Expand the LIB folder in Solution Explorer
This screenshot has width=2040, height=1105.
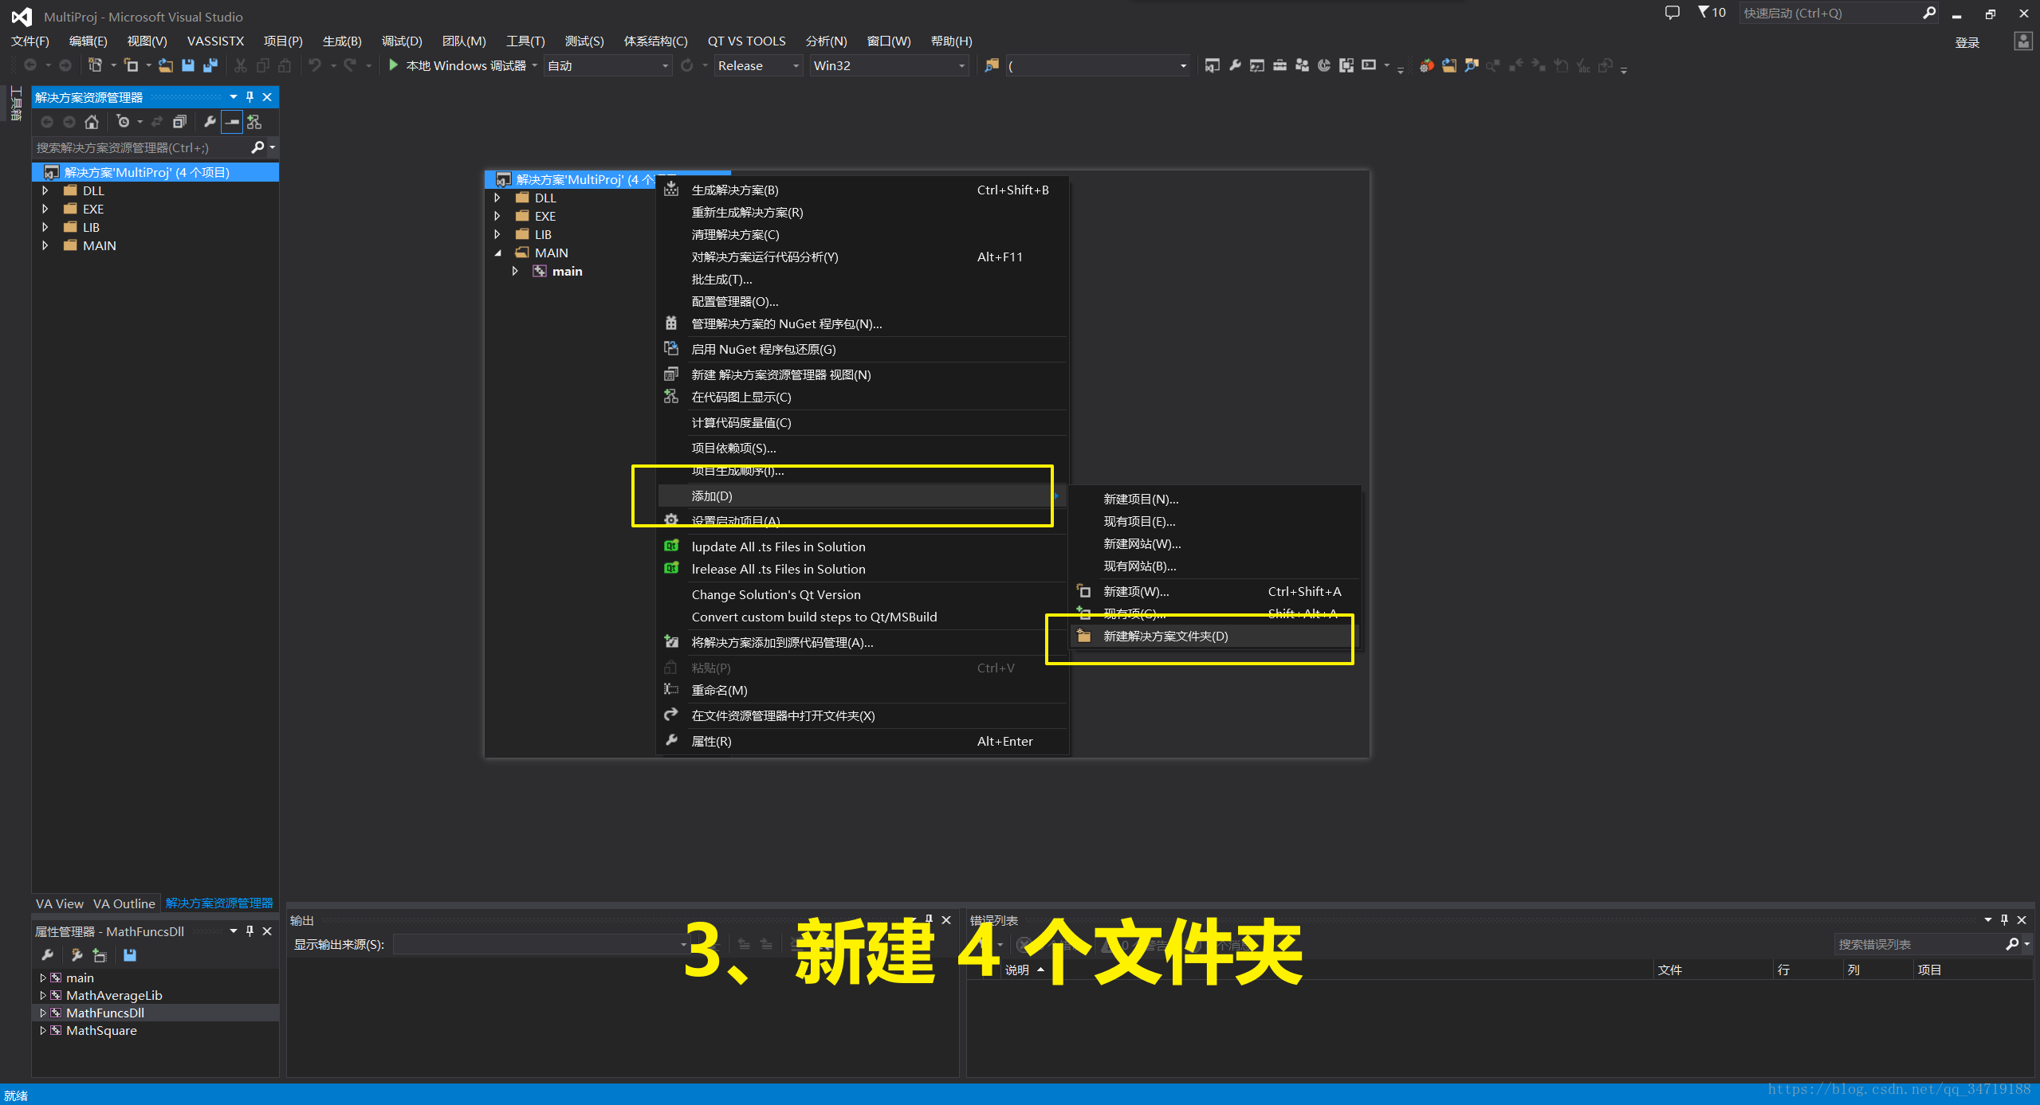click(x=45, y=227)
